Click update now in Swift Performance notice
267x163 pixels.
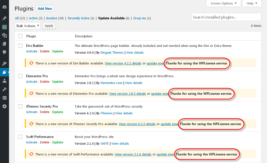[165, 154]
